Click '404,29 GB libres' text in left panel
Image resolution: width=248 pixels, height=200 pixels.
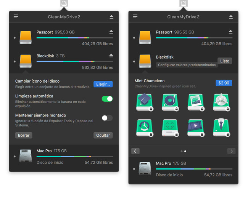point(97,44)
